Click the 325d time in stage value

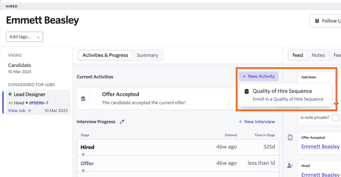[x=269, y=147]
